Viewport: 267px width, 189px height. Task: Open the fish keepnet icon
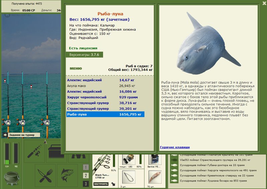pyautogui.click(x=67, y=175)
